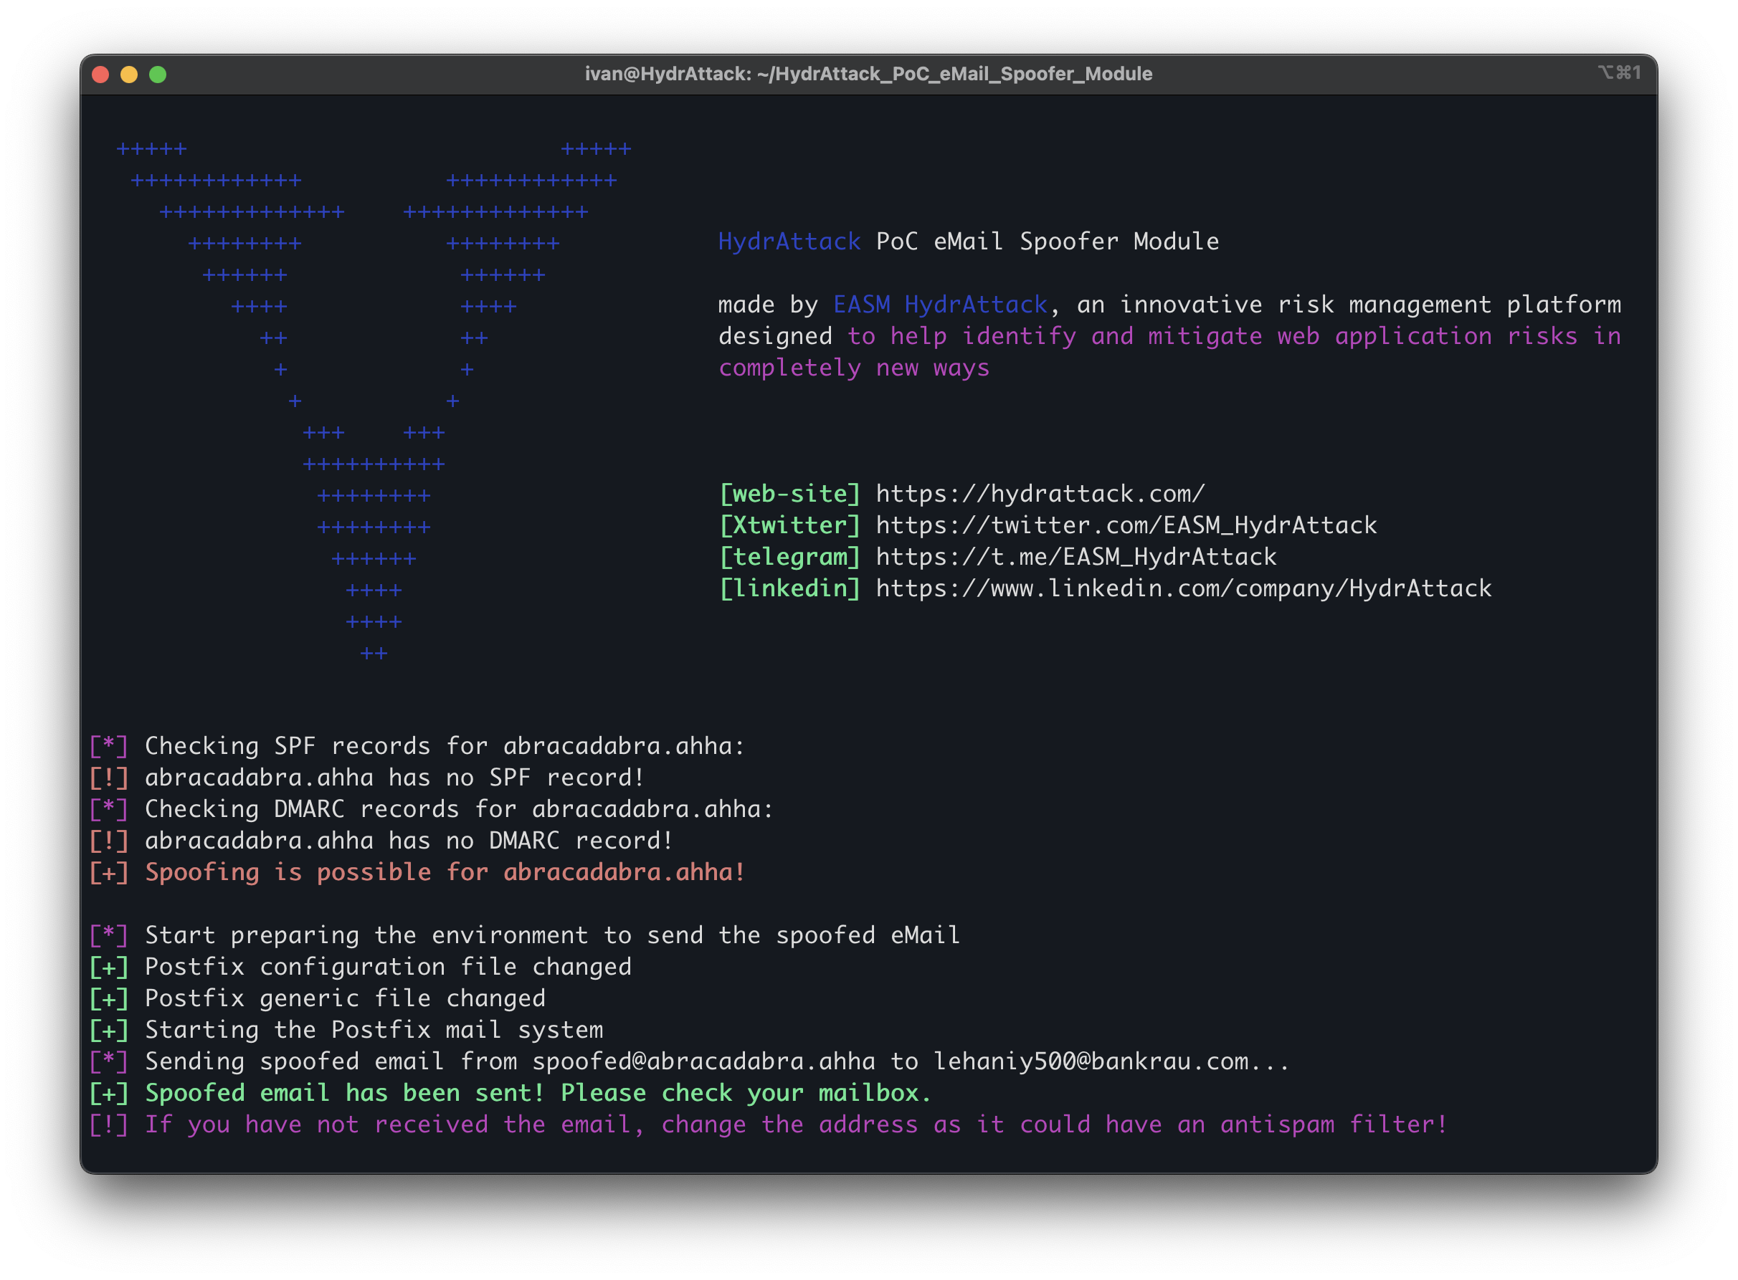
Task: Click the green [Xtwitter] label
Action: click(x=789, y=525)
